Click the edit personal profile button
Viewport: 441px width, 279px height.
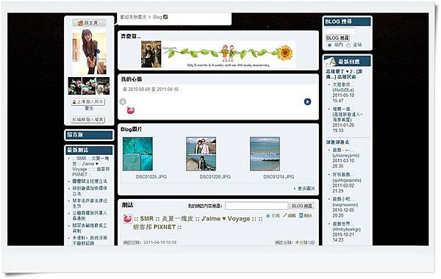pos(87,120)
